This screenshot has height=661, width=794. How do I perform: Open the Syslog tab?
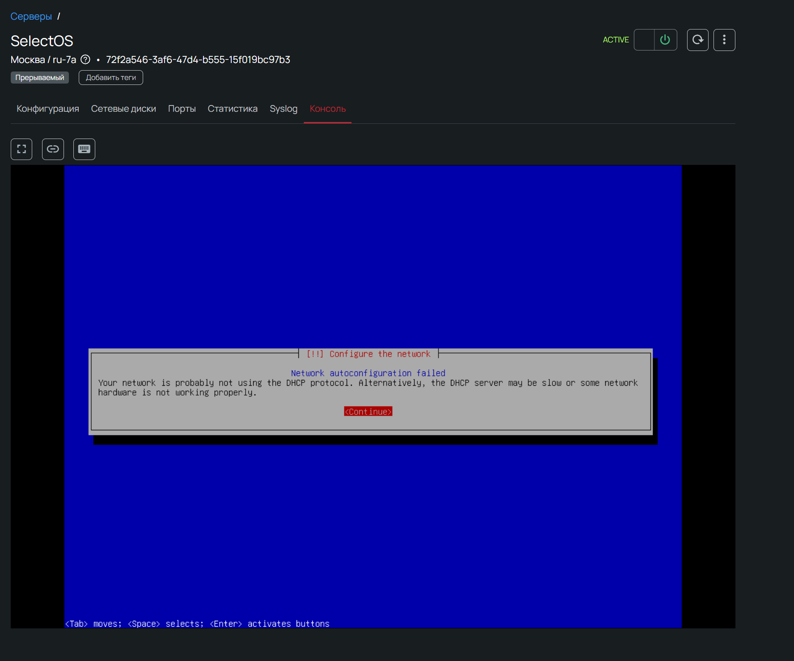pos(283,109)
